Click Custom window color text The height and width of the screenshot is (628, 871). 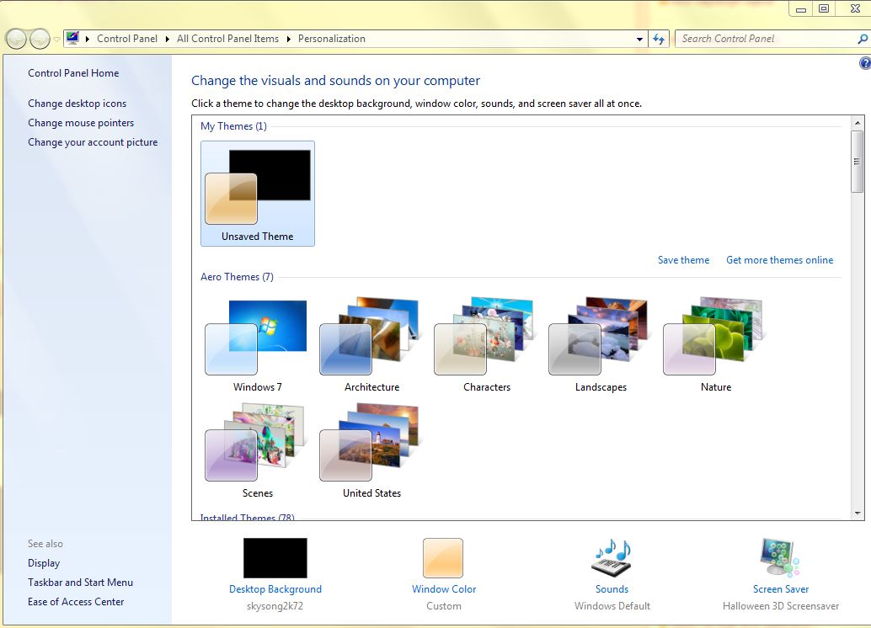pyautogui.click(x=444, y=606)
